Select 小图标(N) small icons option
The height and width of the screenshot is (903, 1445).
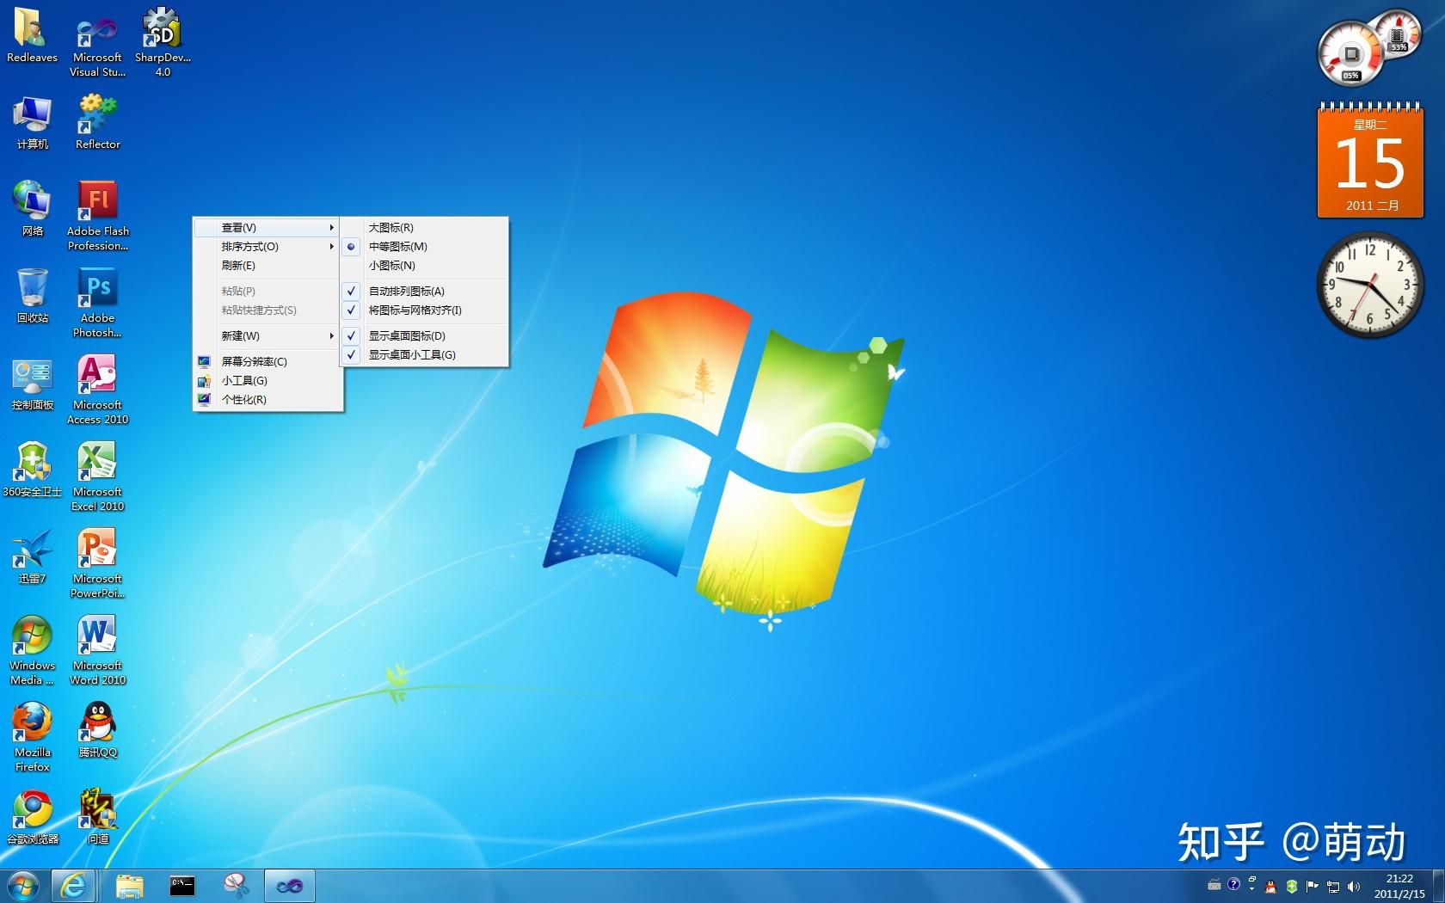click(424, 266)
